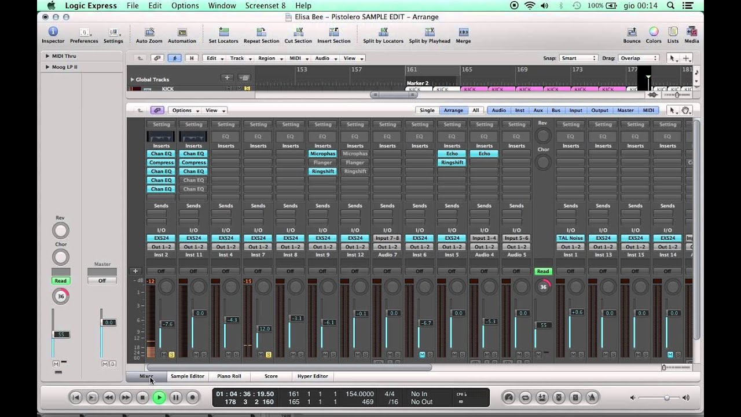Select the All mixer view button
The height and width of the screenshot is (417, 741).
click(476, 110)
